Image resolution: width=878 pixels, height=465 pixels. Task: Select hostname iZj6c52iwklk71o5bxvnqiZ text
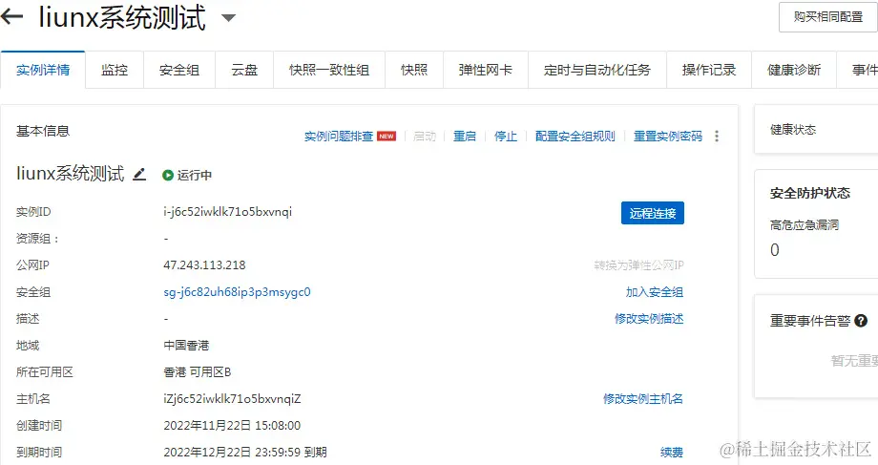(232, 398)
